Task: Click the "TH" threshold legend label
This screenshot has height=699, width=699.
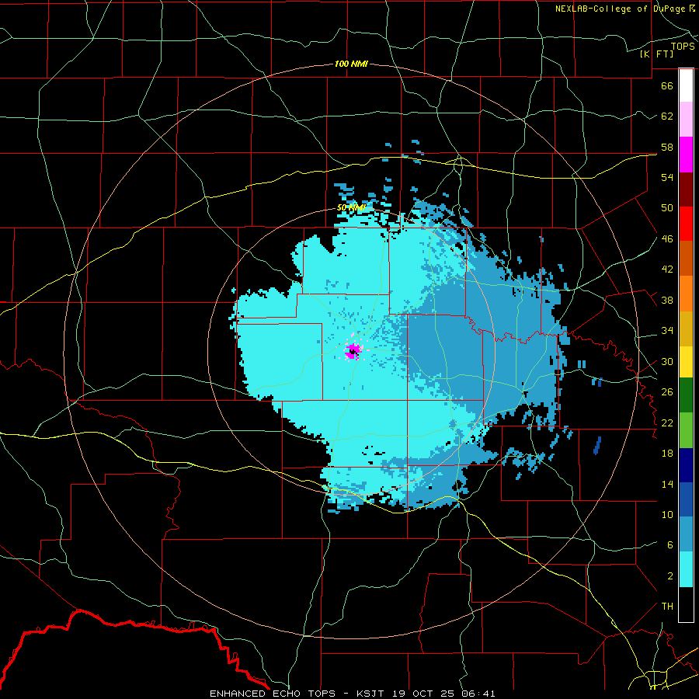Action: point(667,607)
